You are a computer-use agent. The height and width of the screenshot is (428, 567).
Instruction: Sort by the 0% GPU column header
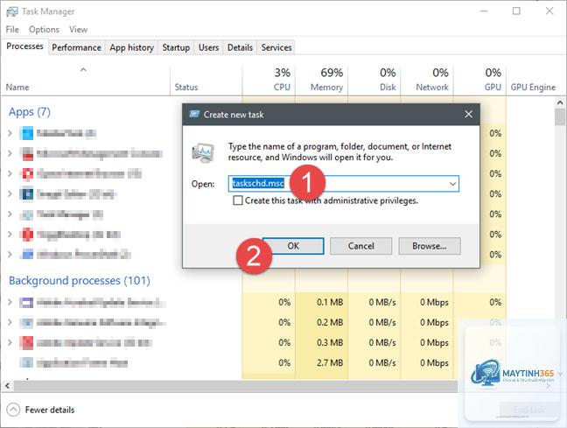479,81
